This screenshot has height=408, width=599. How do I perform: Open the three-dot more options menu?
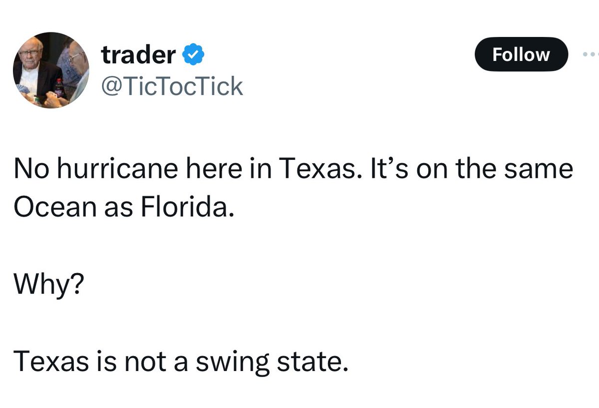[x=591, y=54]
